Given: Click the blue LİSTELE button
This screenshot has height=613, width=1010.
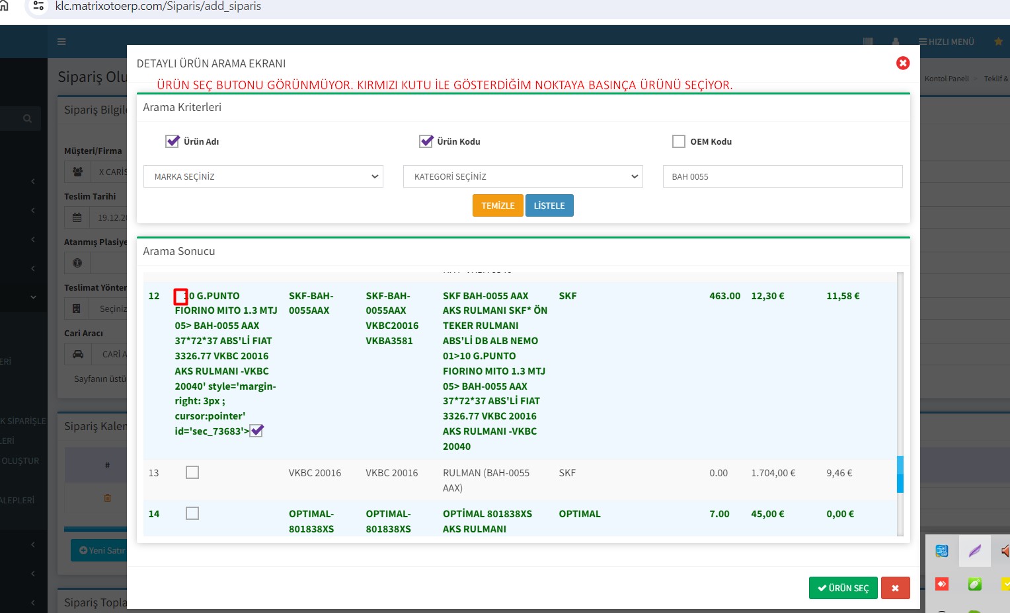Looking at the screenshot, I should tap(549, 205).
